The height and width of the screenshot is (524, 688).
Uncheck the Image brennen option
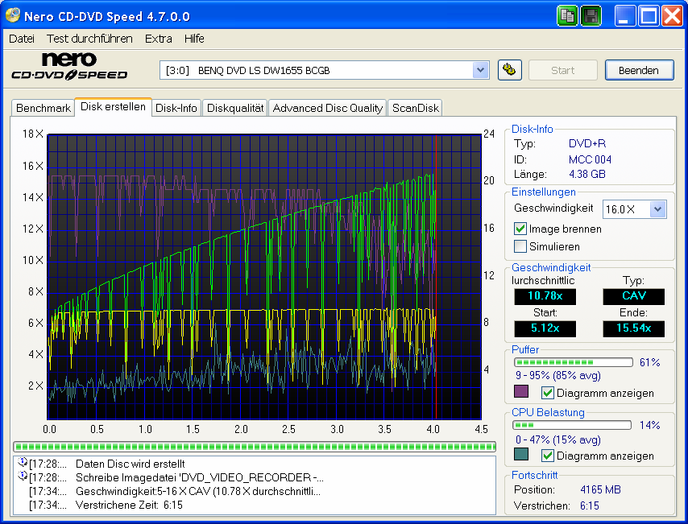(x=520, y=229)
